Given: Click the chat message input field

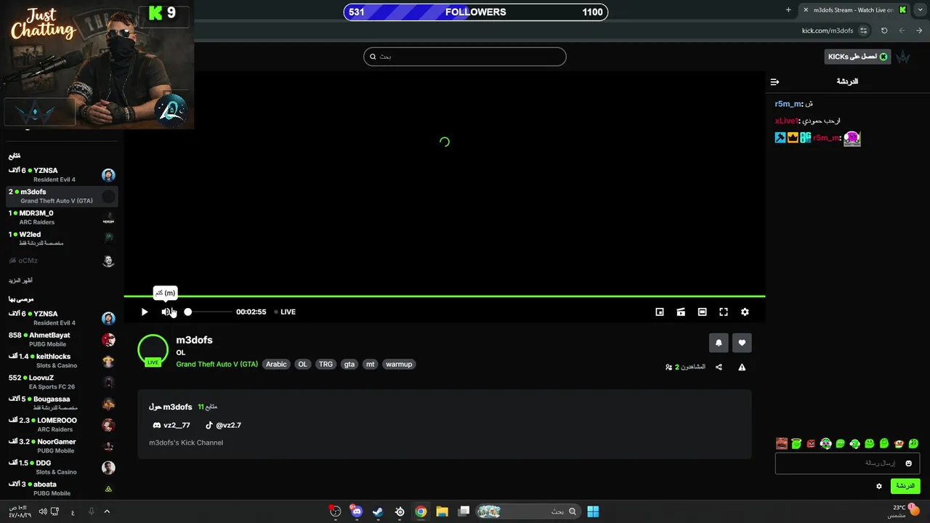Looking at the screenshot, I should tap(847, 463).
